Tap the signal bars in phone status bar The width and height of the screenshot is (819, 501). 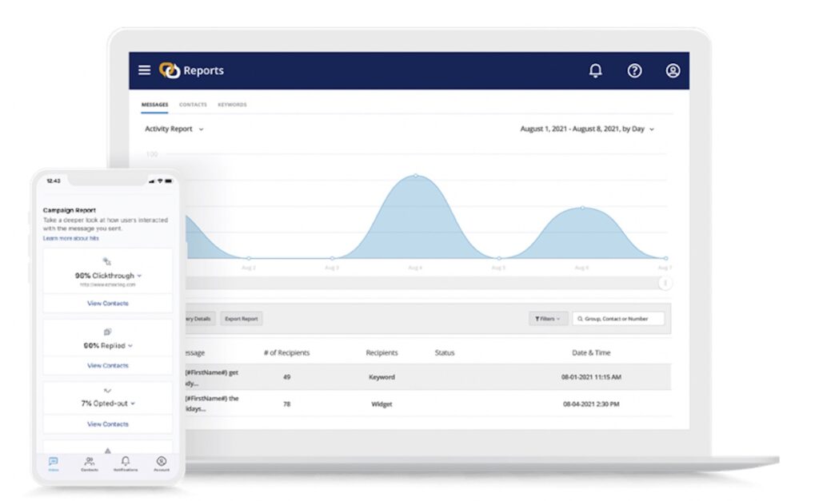coord(151,181)
